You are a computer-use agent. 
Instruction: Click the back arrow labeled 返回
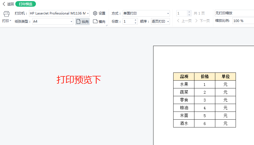(x=8, y=4)
